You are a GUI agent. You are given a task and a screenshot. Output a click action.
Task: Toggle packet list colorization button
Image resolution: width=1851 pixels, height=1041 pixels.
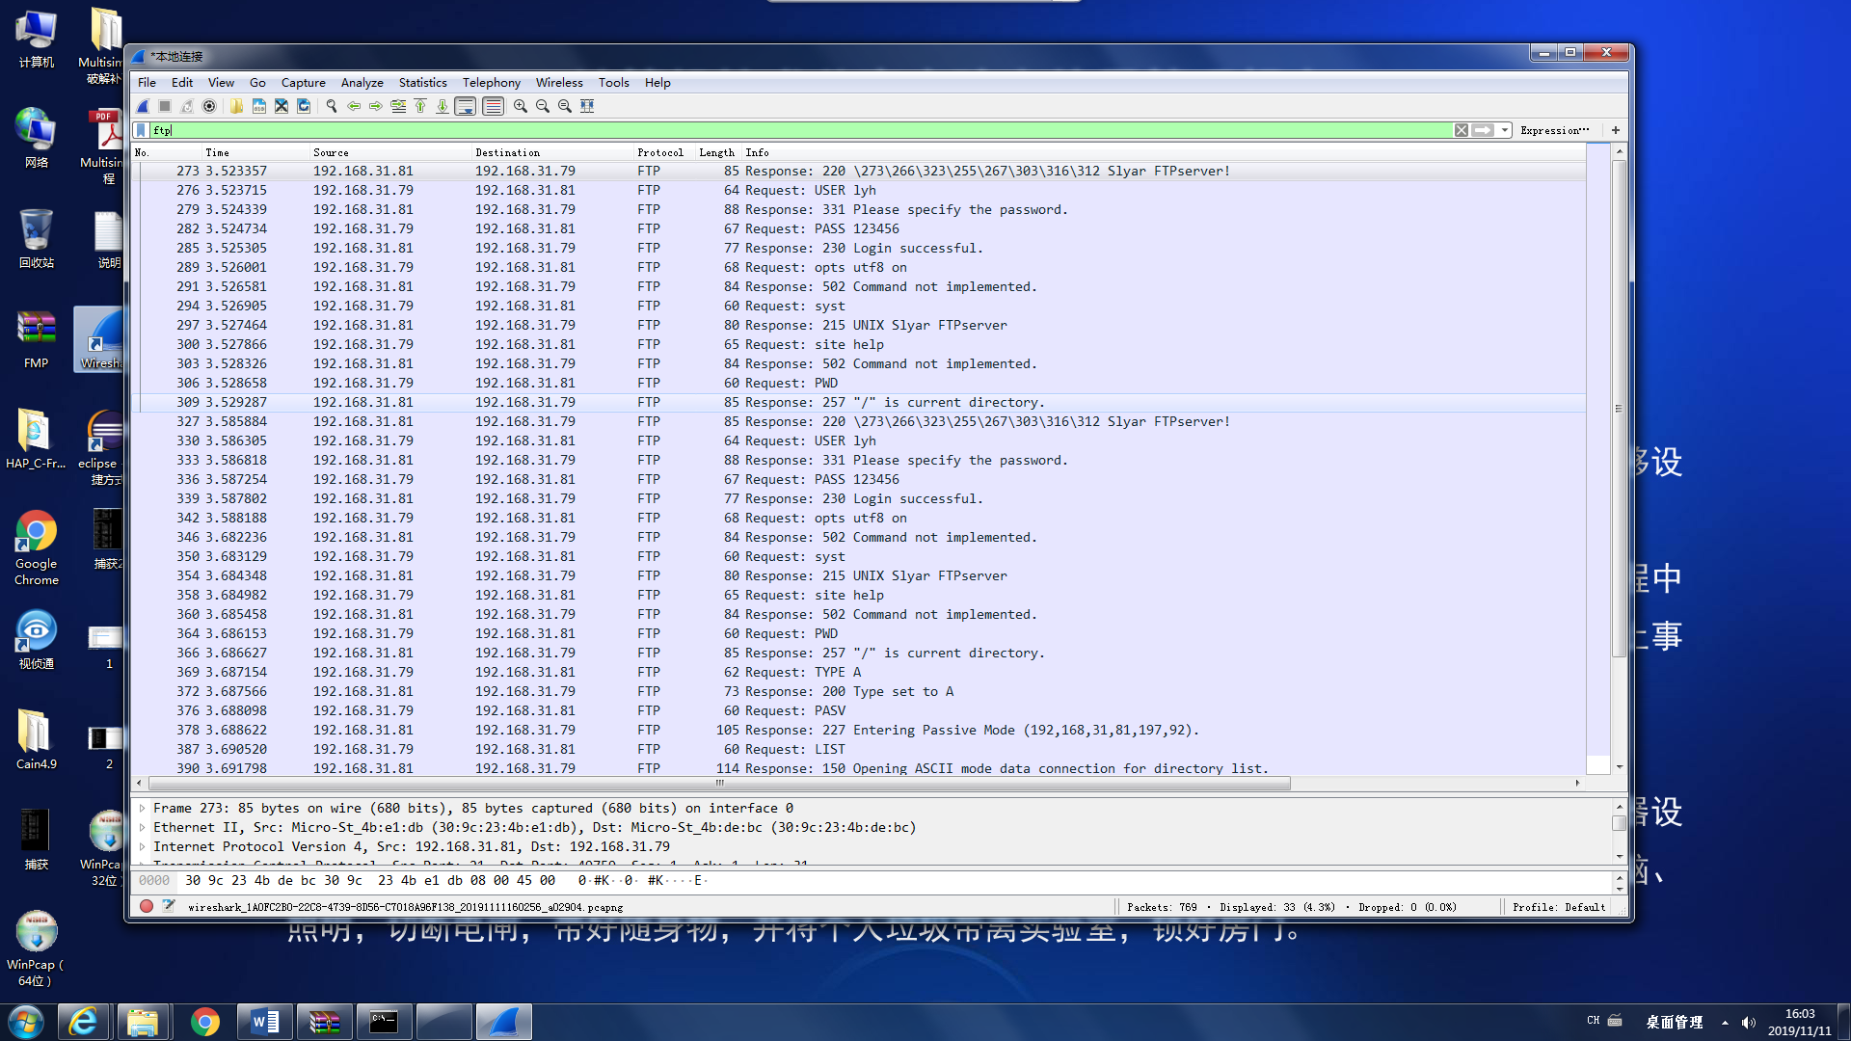coord(493,106)
